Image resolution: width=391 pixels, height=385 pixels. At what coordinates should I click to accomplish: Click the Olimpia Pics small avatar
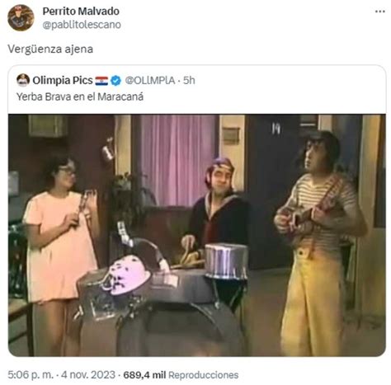(x=23, y=80)
